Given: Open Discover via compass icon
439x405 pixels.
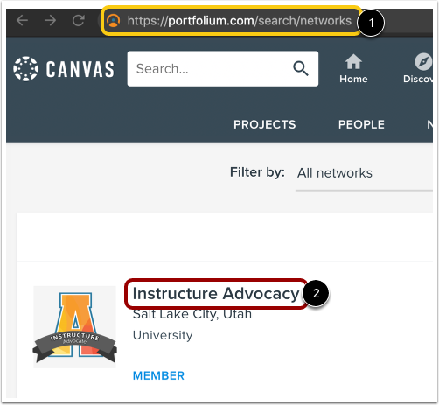Looking at the screenshot, I should tap(418, 69).
